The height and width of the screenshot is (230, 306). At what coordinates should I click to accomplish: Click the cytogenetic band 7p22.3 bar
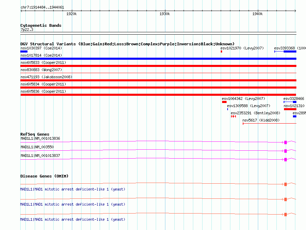pos(158,33)
